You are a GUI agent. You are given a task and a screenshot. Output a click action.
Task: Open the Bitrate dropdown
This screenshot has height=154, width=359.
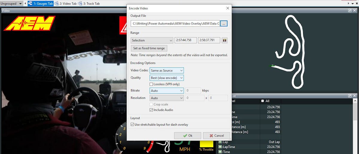(167, 91)
